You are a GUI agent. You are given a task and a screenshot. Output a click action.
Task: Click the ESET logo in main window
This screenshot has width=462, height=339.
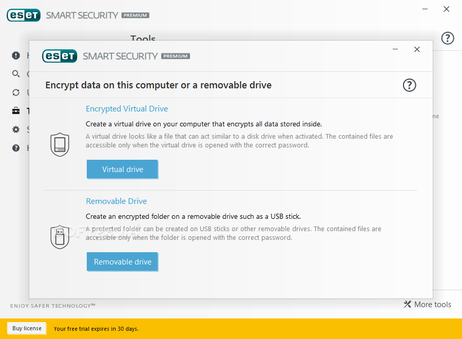click(x=24, y=15)
